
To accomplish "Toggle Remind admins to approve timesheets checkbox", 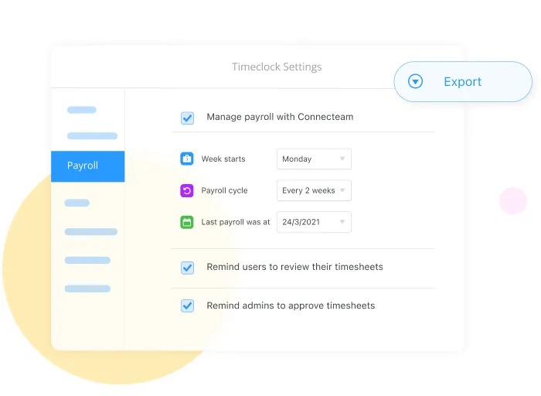I will pyautogui.click(x=187, y=306).
